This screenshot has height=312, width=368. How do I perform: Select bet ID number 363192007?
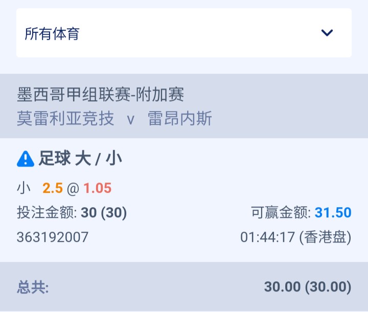click(53, 237)
